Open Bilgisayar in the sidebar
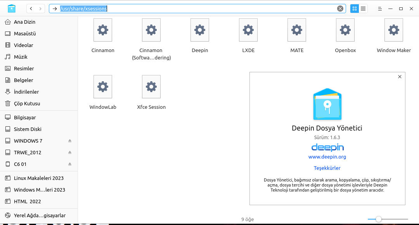Image resolution: width=419 pixels, height=225 pixels. 39,117
